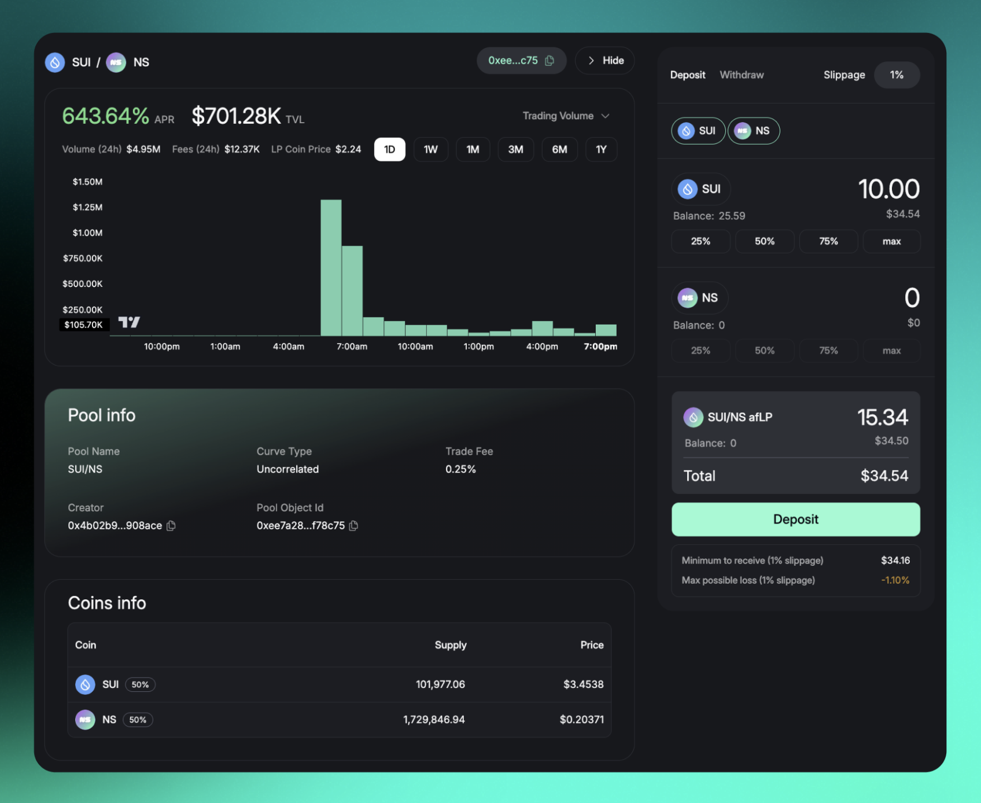Copy the pool address 0xee...c75
The height and width of the screenshot is (803, 981).
click(549, 61)
